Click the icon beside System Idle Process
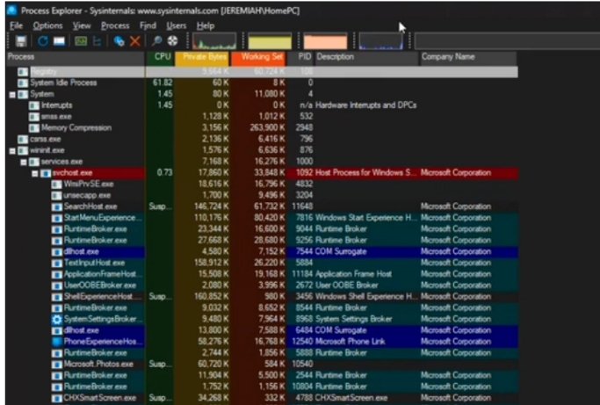 tap(23, 83)
